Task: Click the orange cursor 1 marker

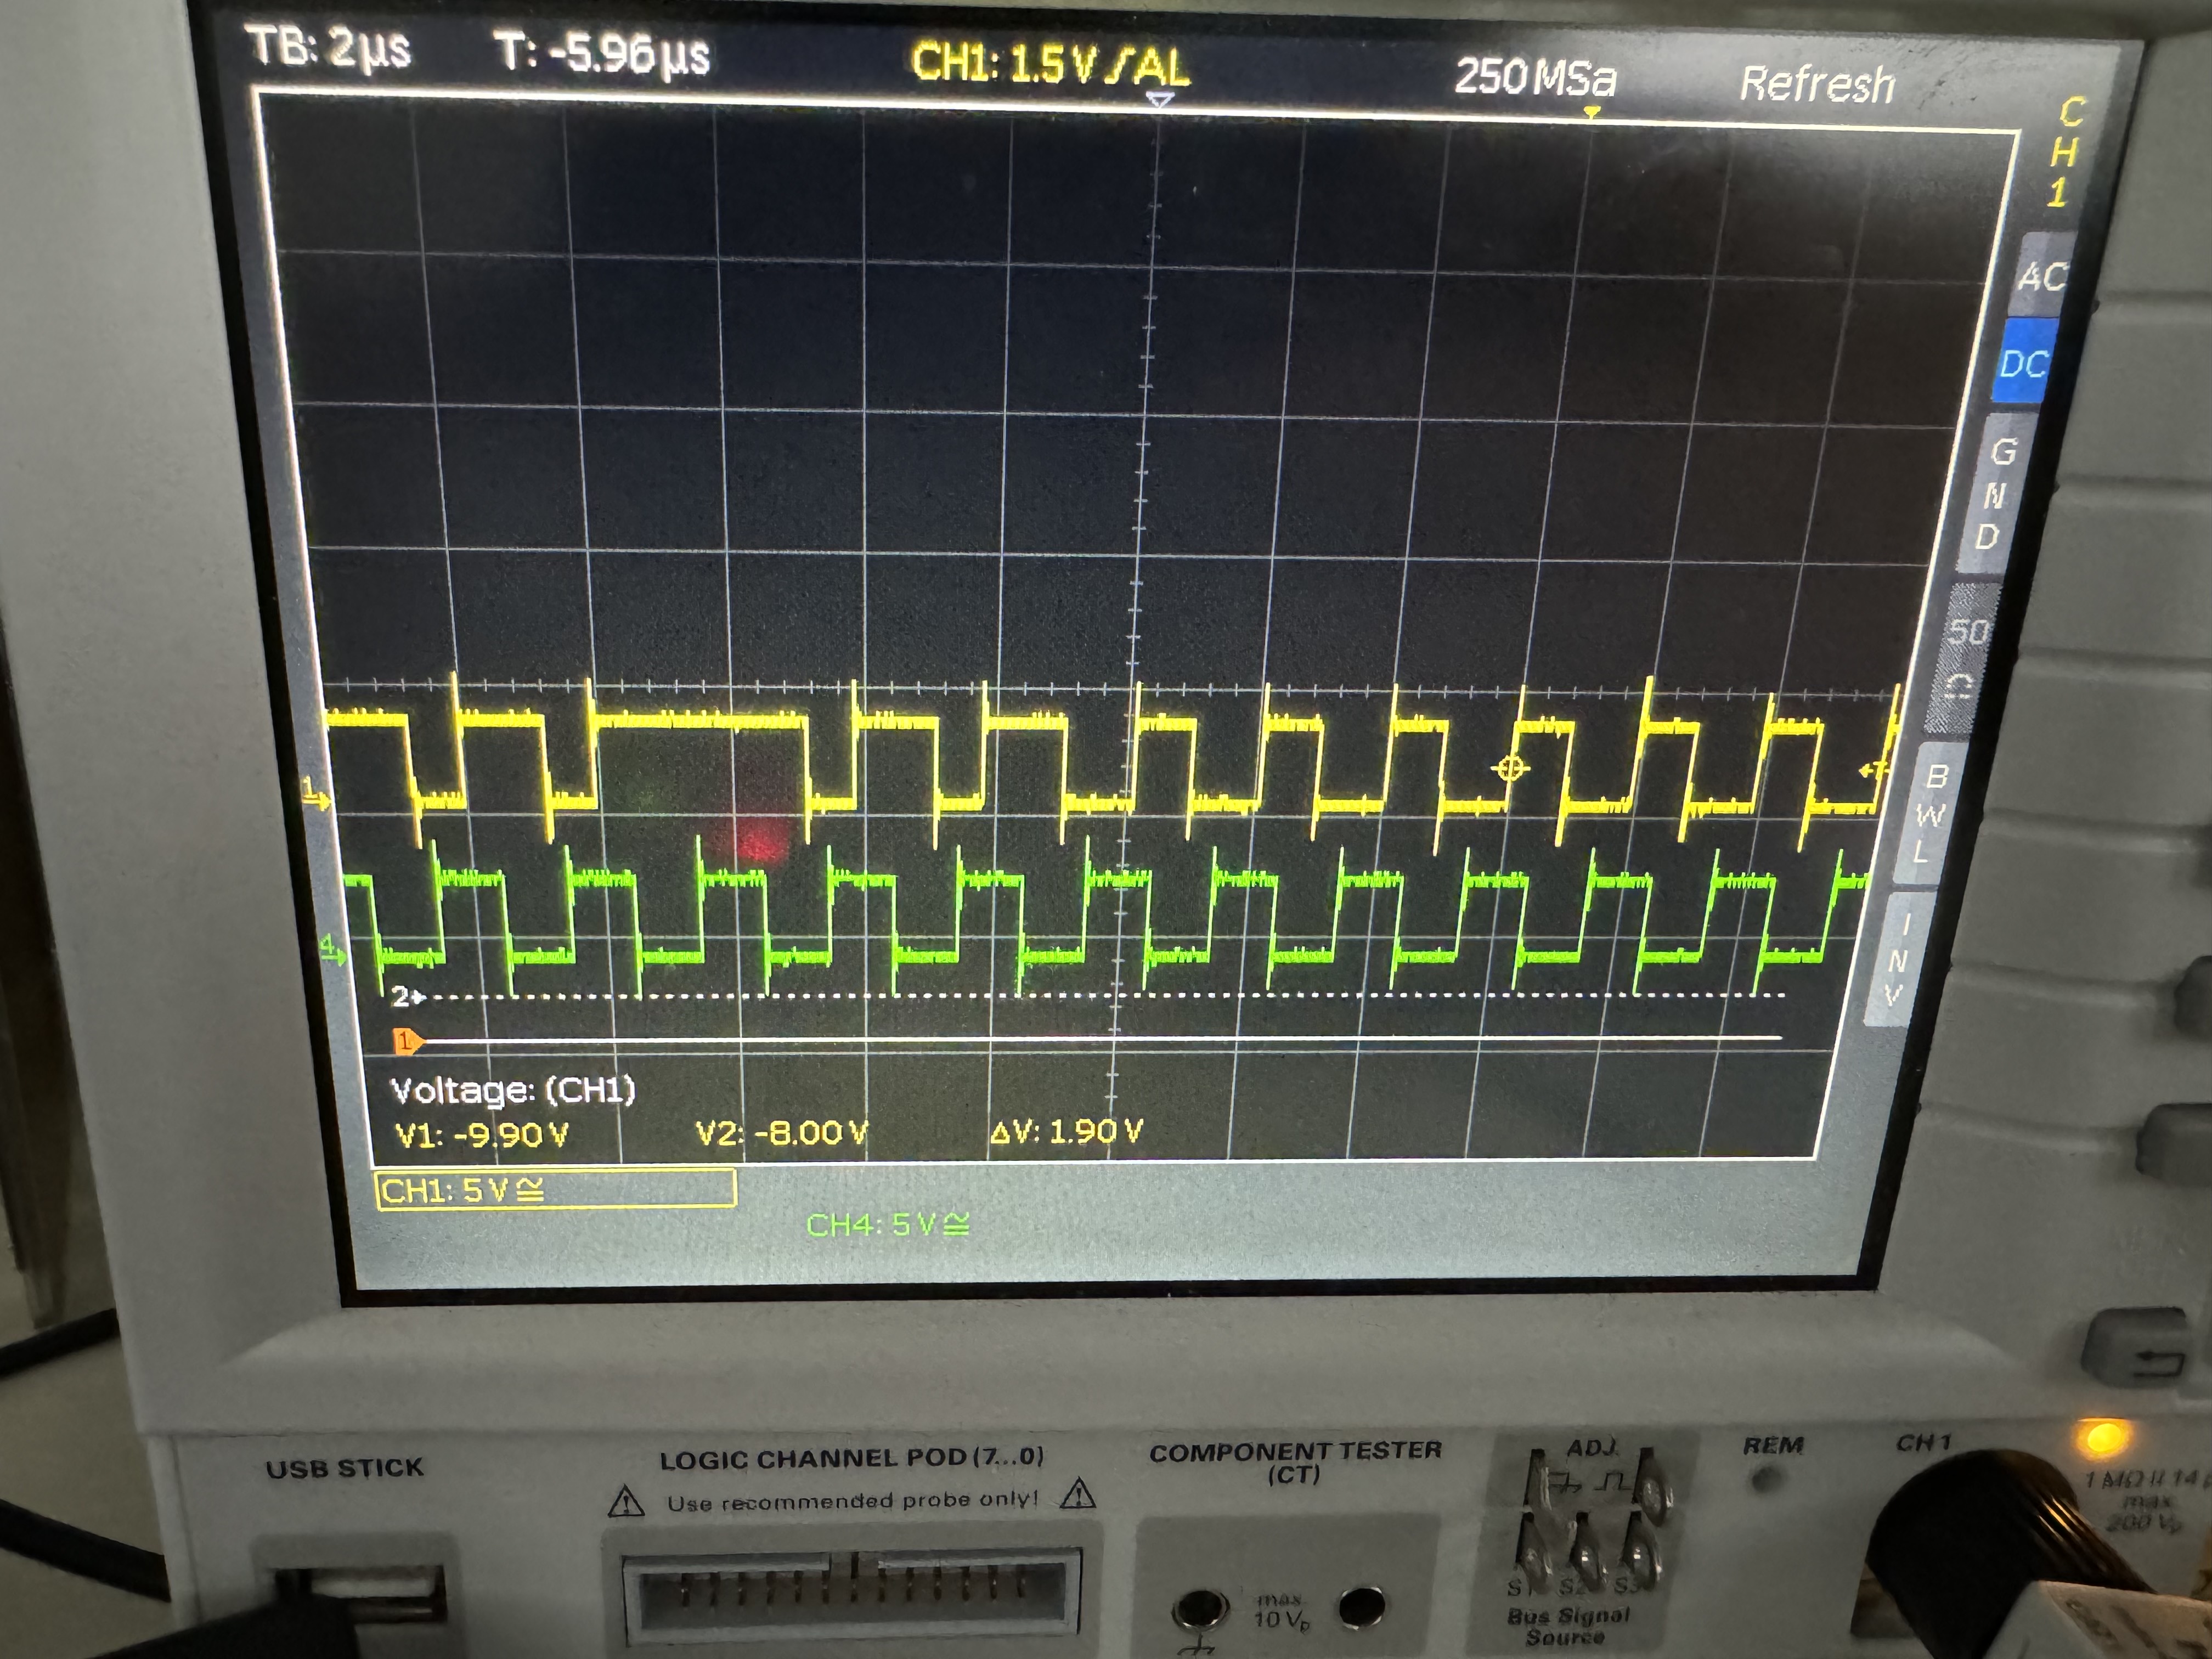Action: pos(405,1042)
